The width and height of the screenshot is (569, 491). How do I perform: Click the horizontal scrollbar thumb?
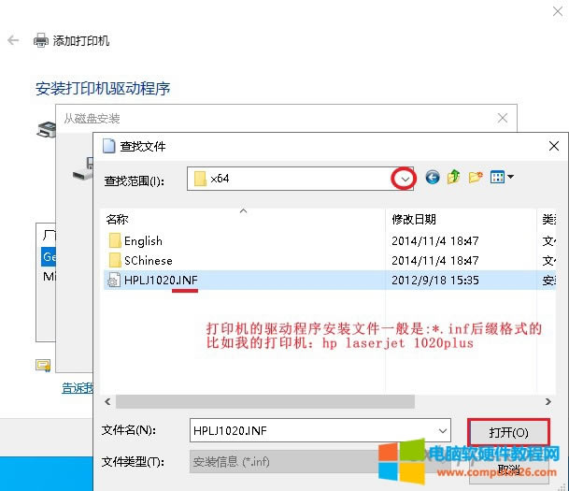tap(265, 401)
